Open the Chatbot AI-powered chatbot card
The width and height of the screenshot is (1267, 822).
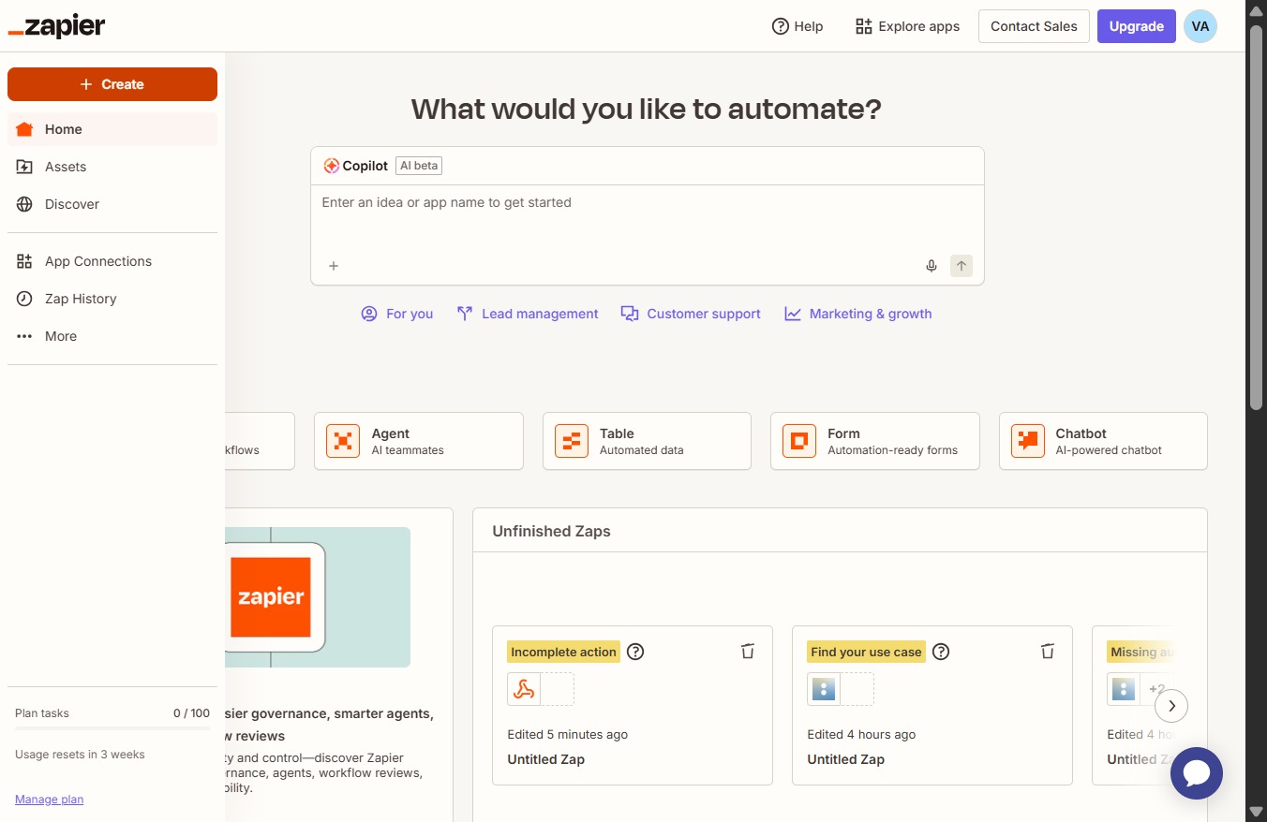(x=1103, y=441)
